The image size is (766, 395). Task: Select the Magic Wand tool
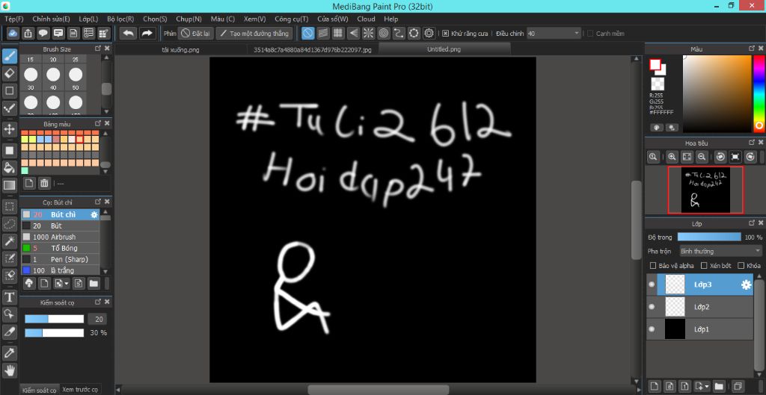tap(9, 240)
